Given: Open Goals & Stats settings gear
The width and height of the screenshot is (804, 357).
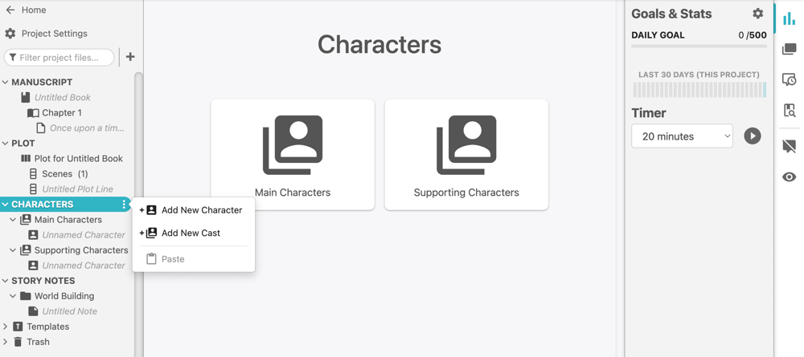Looking at the screenshot, I should click(757, 14).
